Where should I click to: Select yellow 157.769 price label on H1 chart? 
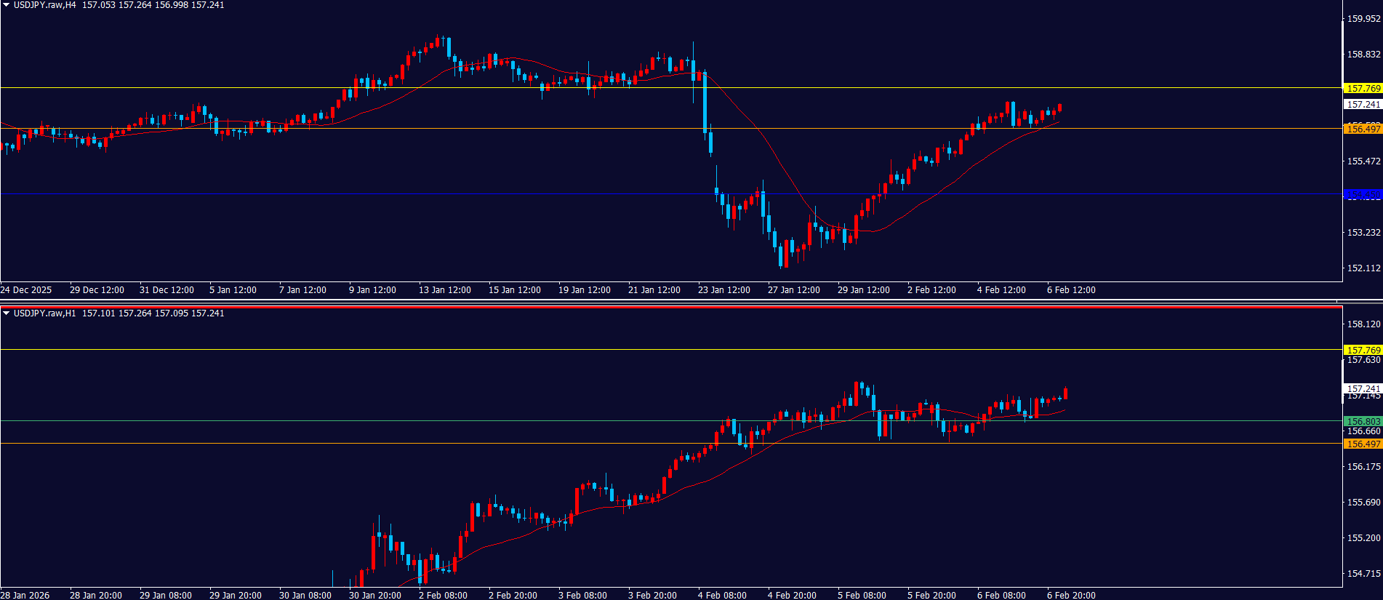point(1363,350)
